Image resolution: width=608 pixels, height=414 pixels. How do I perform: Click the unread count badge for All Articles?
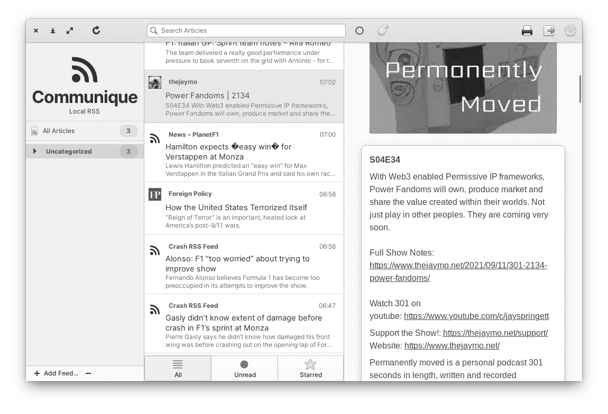(x=128, y=131)
